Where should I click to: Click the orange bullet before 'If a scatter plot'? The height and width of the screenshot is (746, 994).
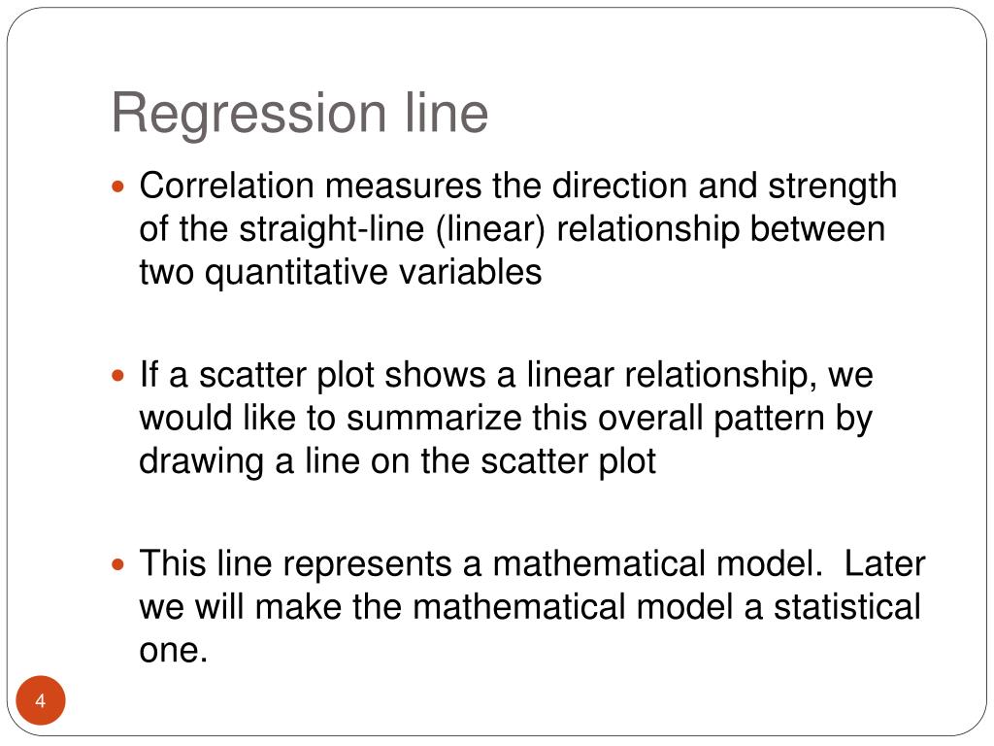117,376
